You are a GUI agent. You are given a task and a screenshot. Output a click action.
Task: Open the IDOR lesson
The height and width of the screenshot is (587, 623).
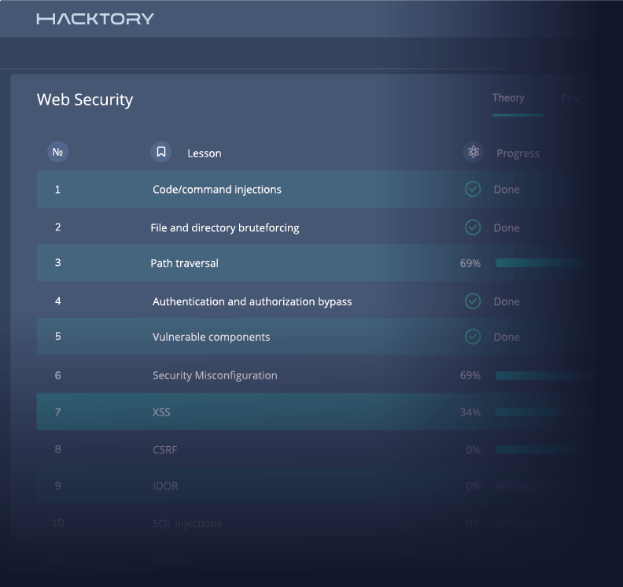click(165, 486)
